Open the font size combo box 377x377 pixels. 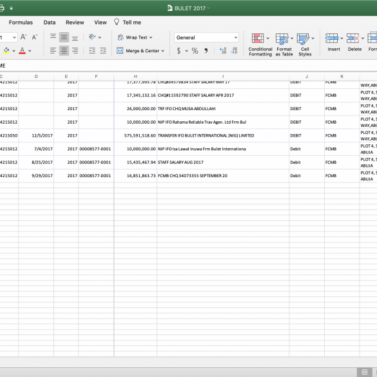click(x=8, y=37)
